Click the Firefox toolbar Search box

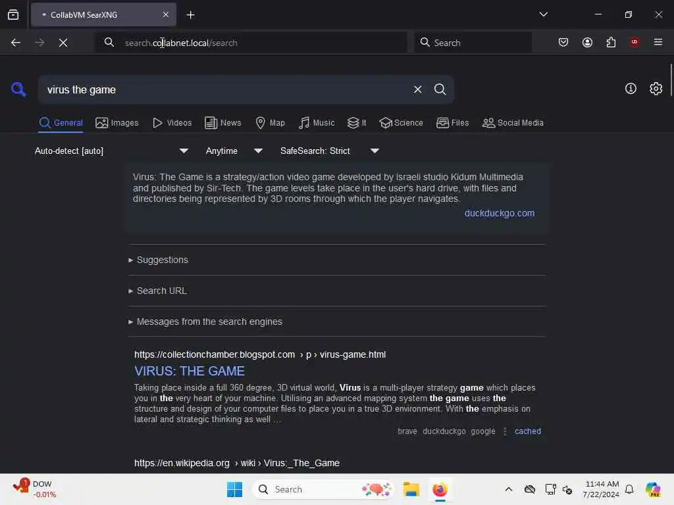click(x=473, y=43)
